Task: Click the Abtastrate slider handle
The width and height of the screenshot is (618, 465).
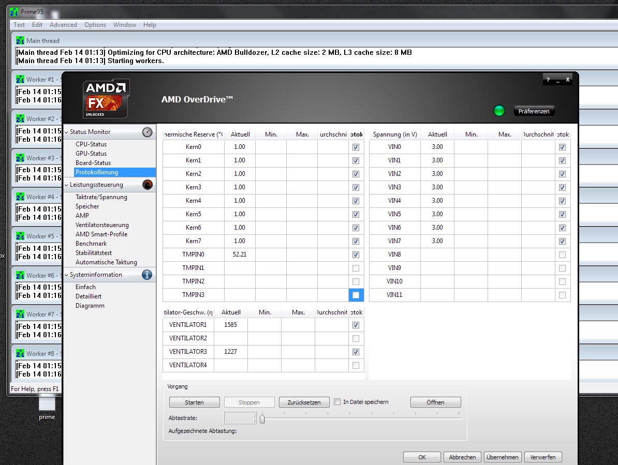Action: coord(262,418)
